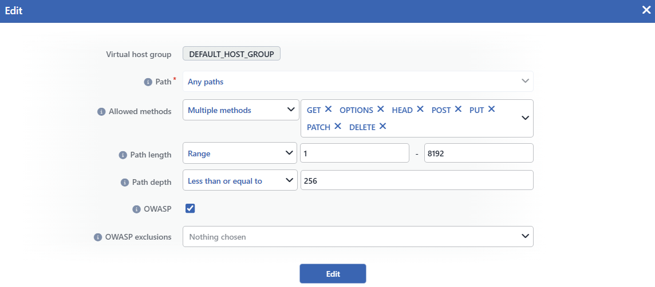Remove the DELETE method tag
655x287 pixels.
pos(383,126)
